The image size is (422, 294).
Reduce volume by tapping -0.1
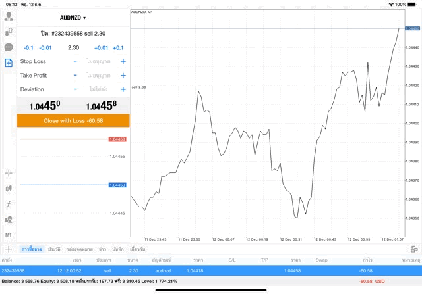(28, 47)
